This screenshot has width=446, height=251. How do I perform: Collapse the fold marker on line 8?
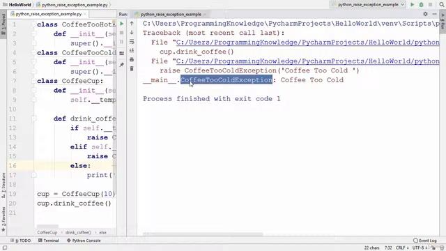pyautogui.click(x=33, y=90)
